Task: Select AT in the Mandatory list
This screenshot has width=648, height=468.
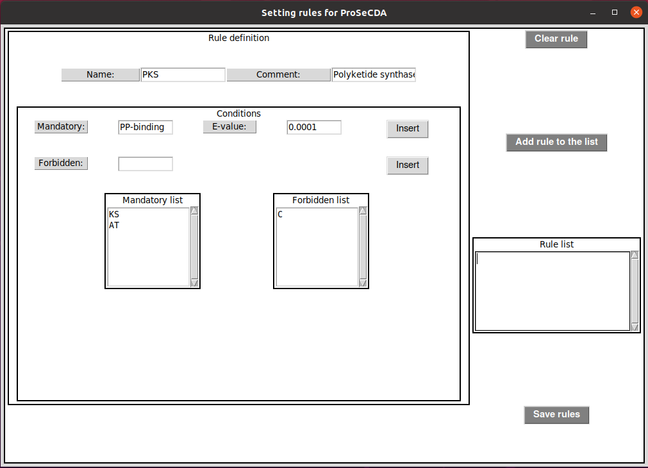Action: [114, 225]
